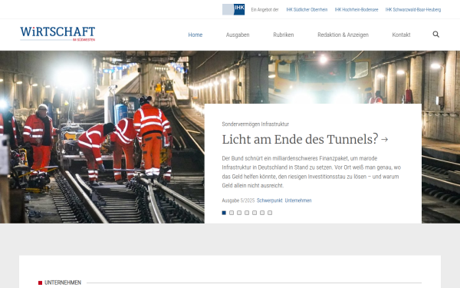The width and height of the screenshot is (460, 288).
Task: Click the UNTERNEHMEN section heading
Action: tap(63, 283)
